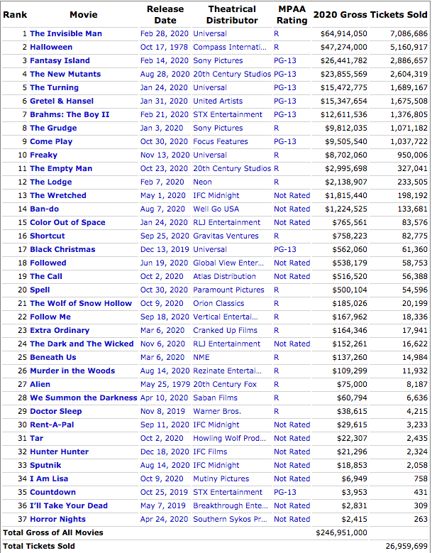Click Not Rated rating for Ban-do
This screenshot has height=553, width=432.
pyautogui.click(x=292, y=209)
